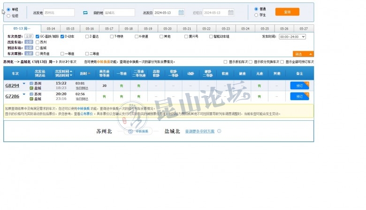Click the 出发地 departure station input field
Viewport: 366px width, 210px height.
pyautogui.click(x=59, y=13)
